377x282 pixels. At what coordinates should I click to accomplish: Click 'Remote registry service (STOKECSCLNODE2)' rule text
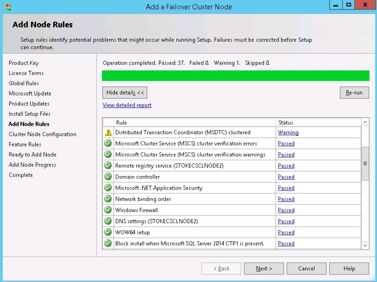pyautogui.click(x=169, y=166)
